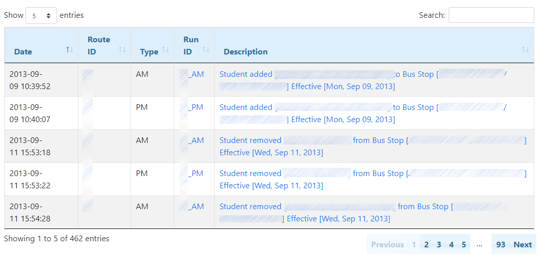Click inside the Search input field
The height and width of the screenshot is (258, 545).
[491, 15]
